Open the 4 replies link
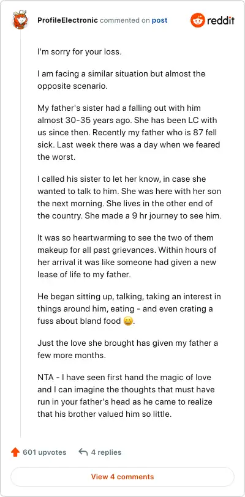The height and width of the screenshot is (497, 245). (x=106, y=452)
